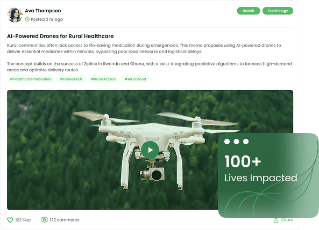The width and height of the screenshot is (319, 230).
Task: Click the clock icon beside posted time
Action: [27, 19]
